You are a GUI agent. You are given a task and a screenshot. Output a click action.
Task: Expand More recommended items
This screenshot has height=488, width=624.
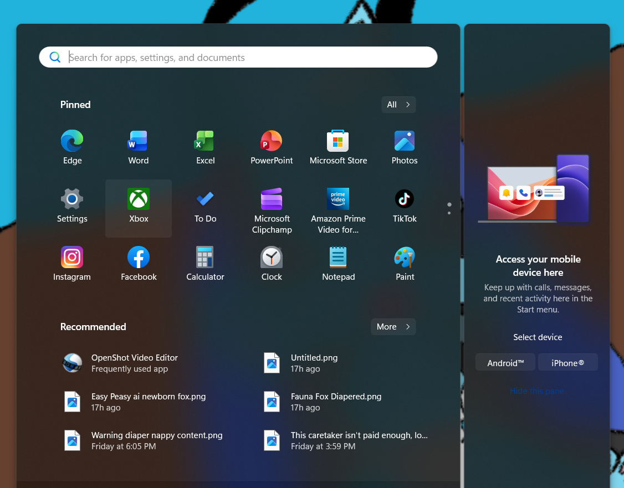coord(393,327)
